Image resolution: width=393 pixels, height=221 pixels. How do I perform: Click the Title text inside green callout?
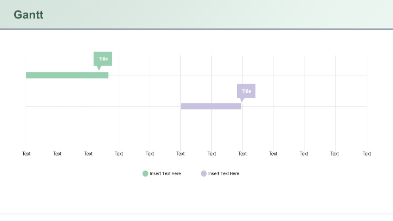[103, 59]
